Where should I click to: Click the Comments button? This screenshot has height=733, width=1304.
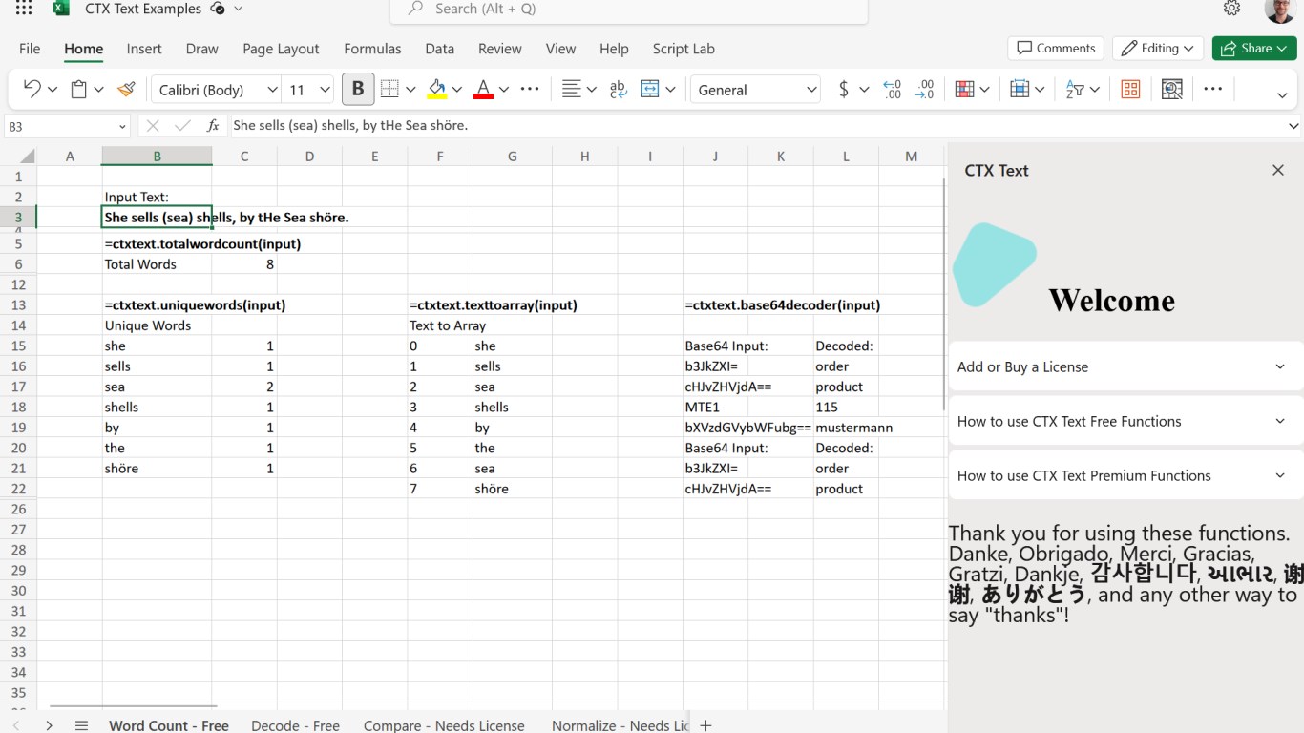[1056, 48]
